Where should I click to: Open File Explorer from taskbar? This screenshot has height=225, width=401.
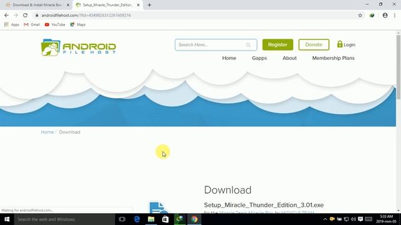tap(151, 219)
